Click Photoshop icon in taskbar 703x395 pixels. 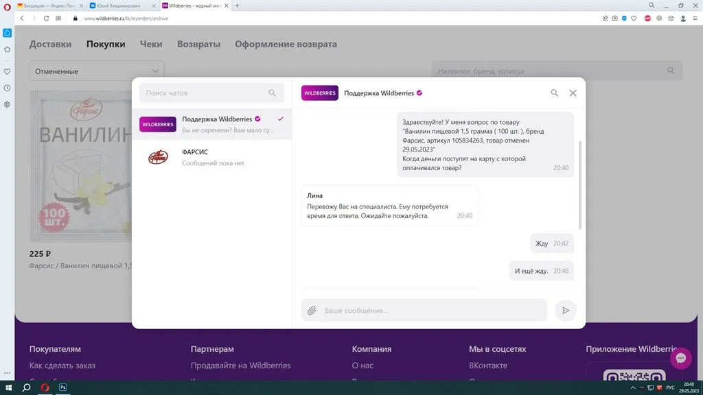click(62, 387)
